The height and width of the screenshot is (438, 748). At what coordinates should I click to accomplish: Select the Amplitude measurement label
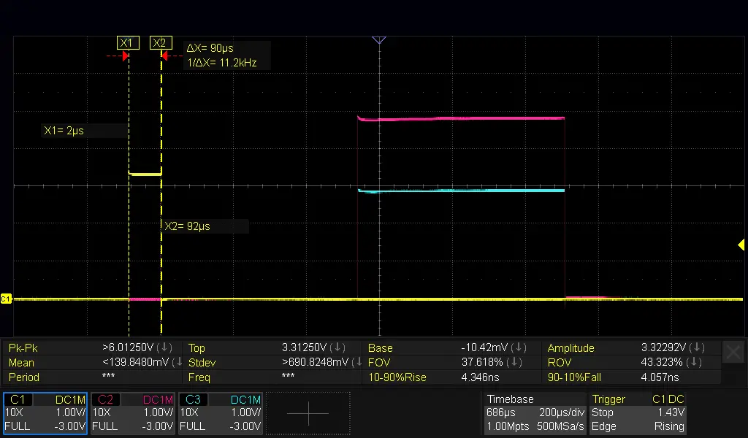[570, 348]
